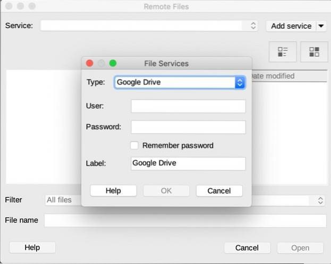331x264 pixels.
Task: Click Help in the File Services dialog
Action: pyautogui.click(x=113, y=191)
